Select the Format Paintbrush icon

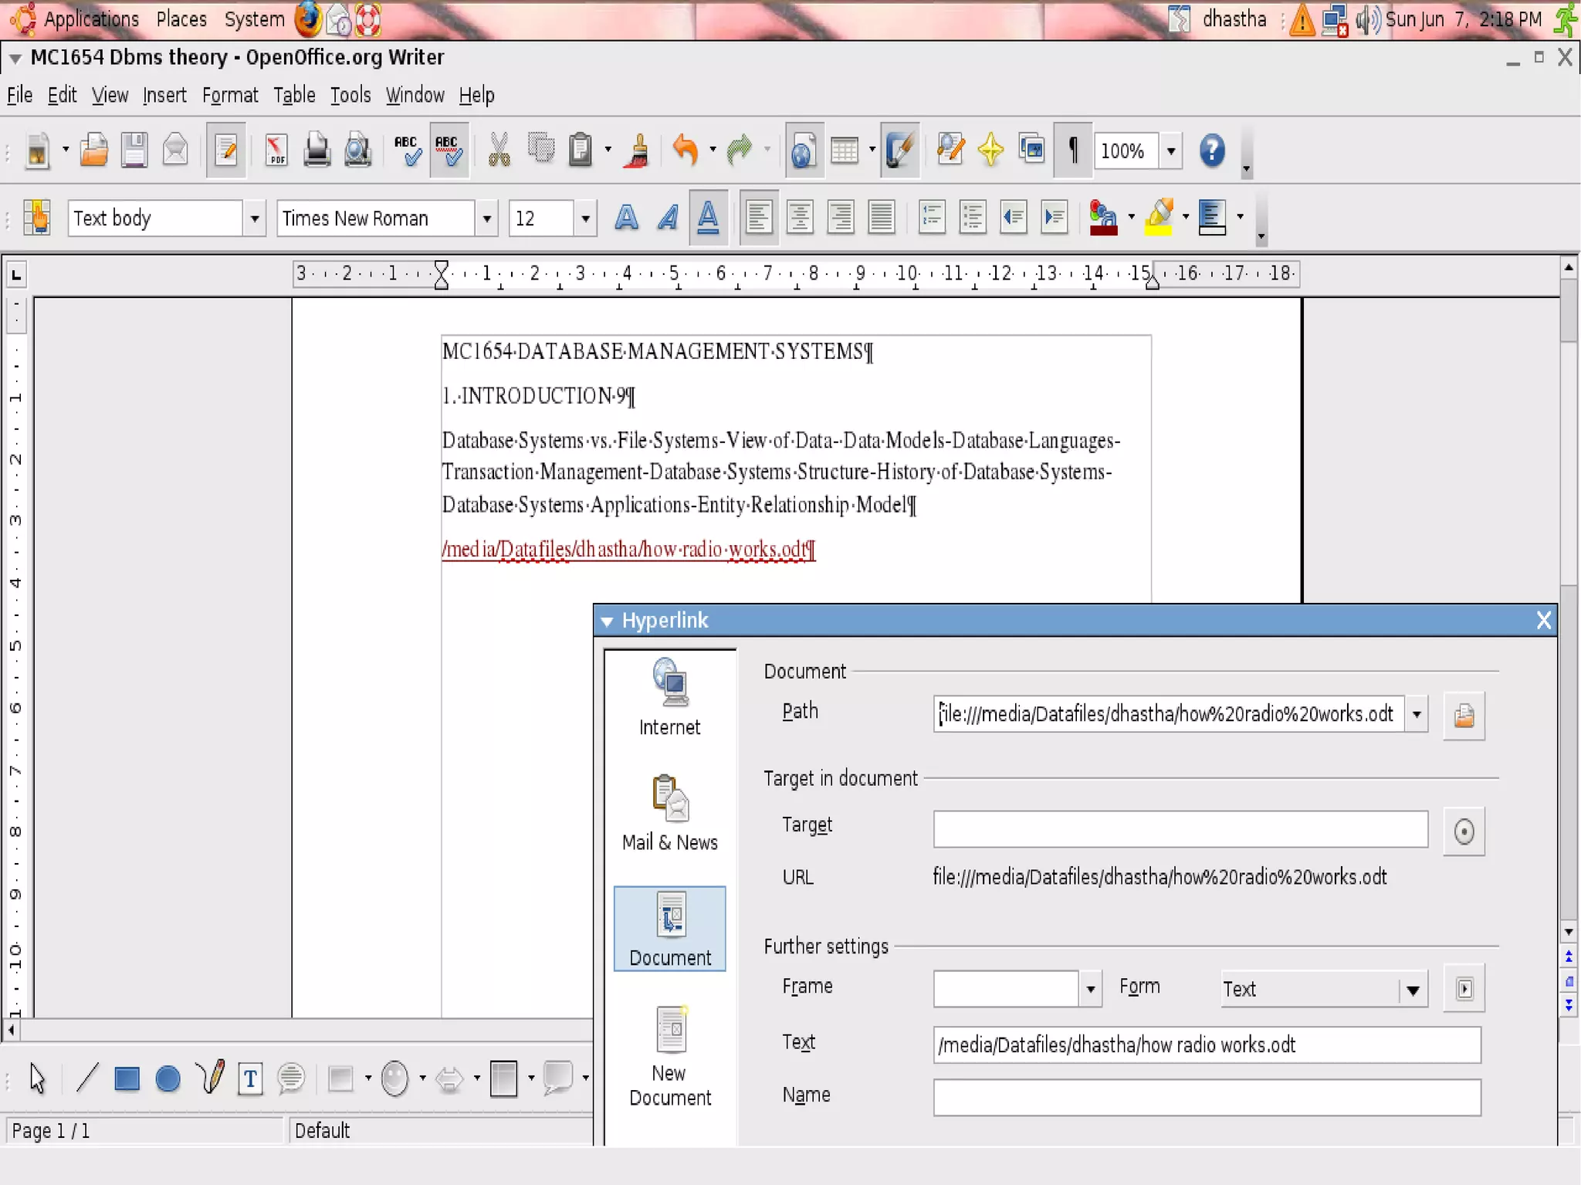[x=638, y=150]
